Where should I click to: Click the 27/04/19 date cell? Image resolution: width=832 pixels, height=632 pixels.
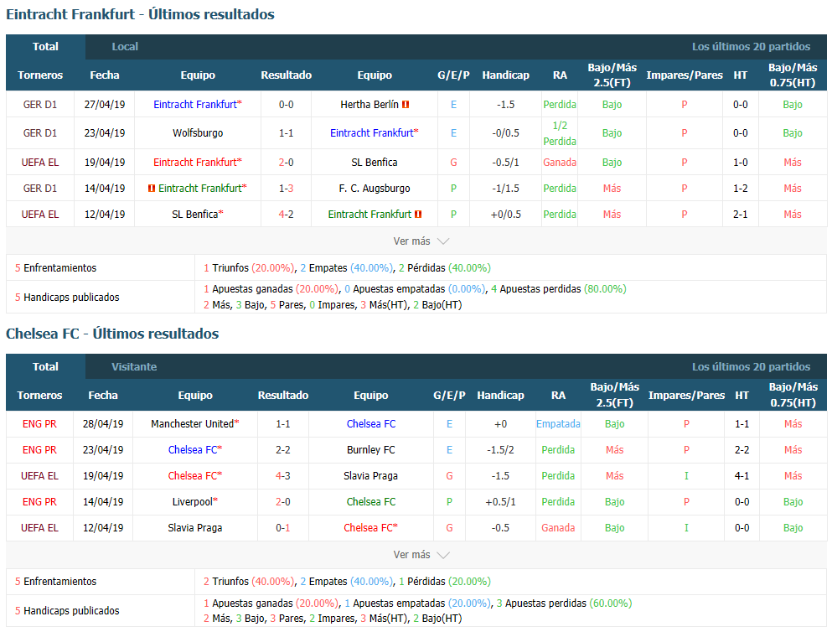[105, 105]
